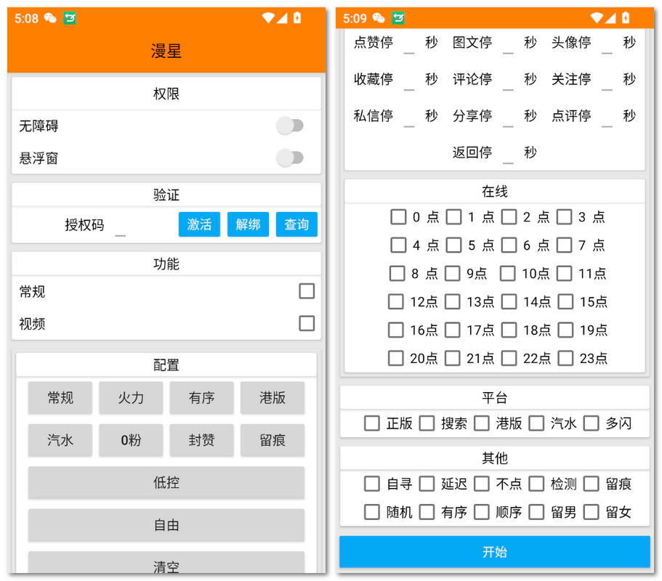Click the 解绑 unbind button
This screenshot has width=662, height=581.
[x=248, y=224]
